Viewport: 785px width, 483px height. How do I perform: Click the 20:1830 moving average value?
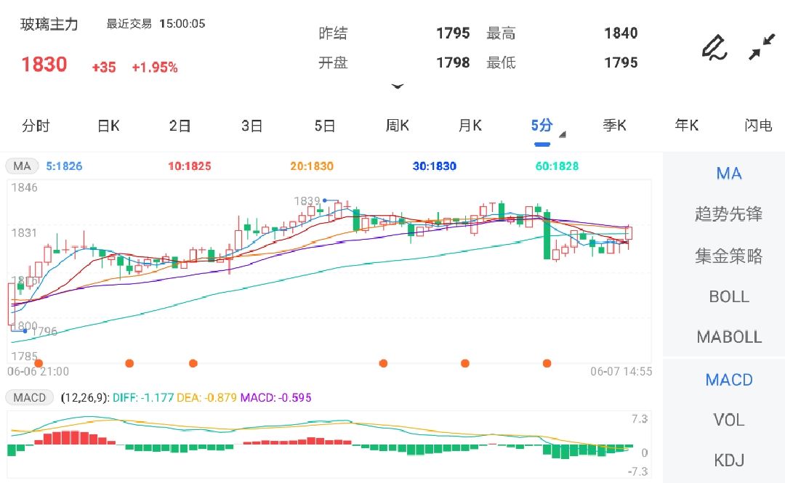click(x=311, y=166)
